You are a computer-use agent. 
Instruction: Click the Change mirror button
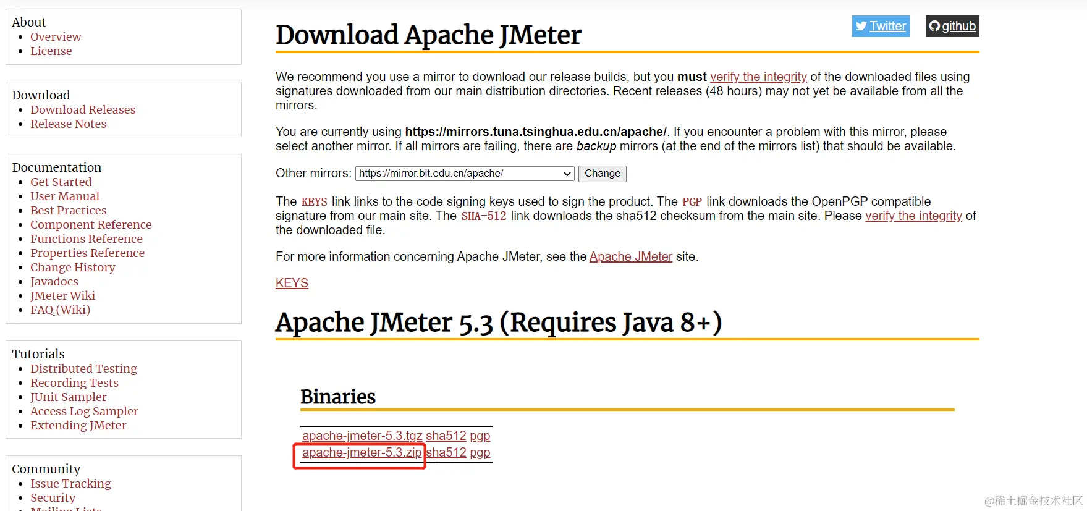coord(603,174)
